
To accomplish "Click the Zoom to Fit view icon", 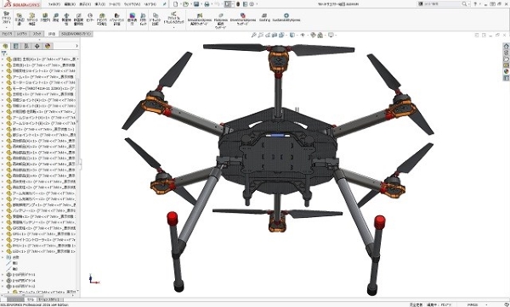I will point(253,35).
